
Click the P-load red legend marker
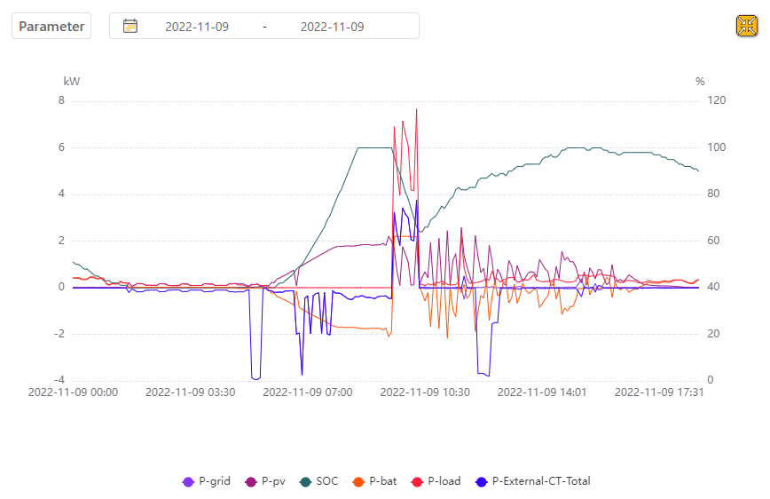point(417,482)
